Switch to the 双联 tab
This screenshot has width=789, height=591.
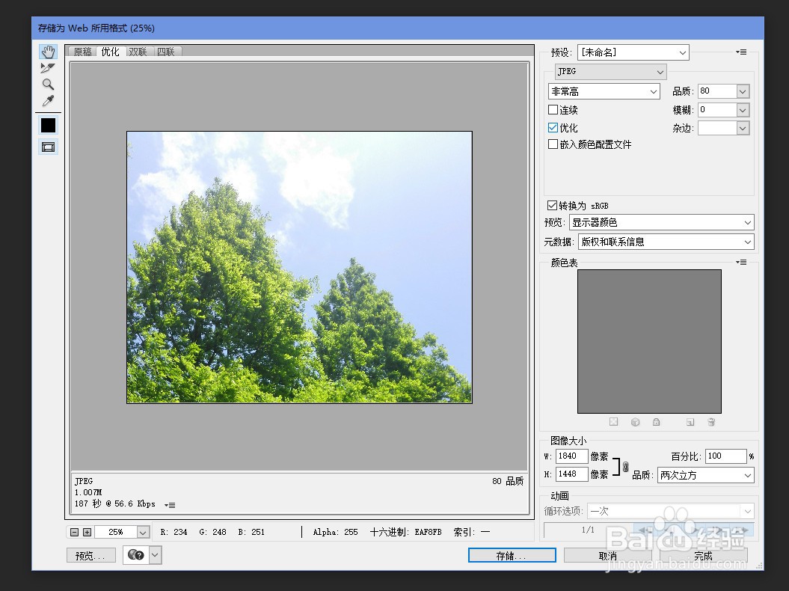(138, 52)
